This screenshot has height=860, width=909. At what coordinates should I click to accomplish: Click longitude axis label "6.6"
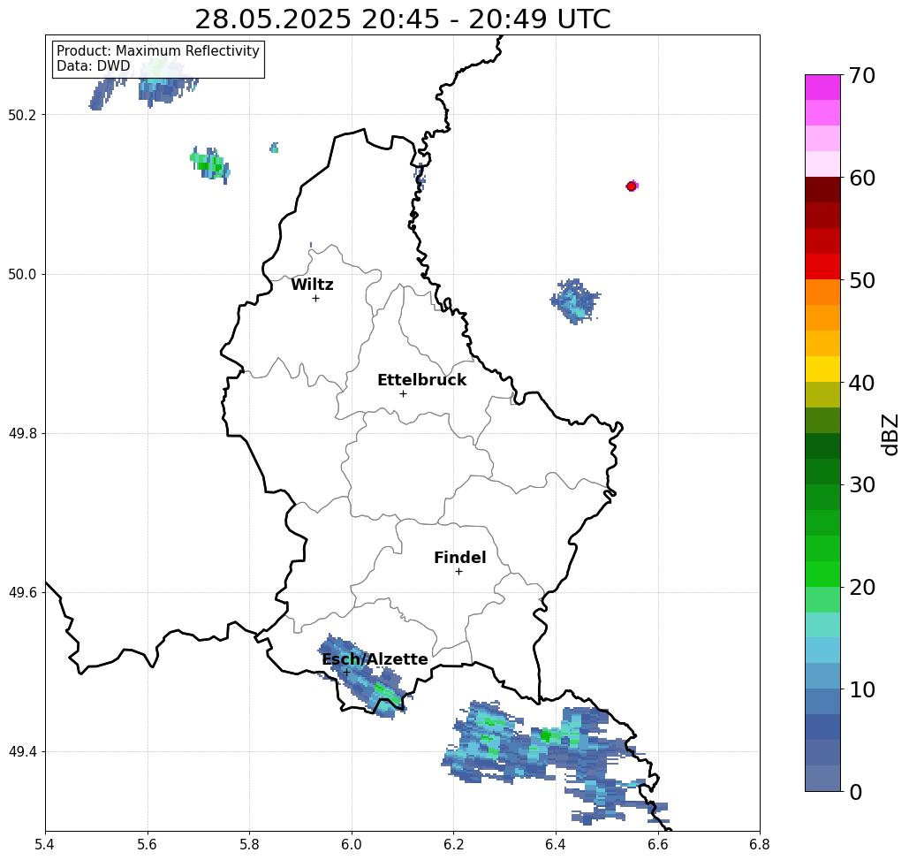[658, 844]
